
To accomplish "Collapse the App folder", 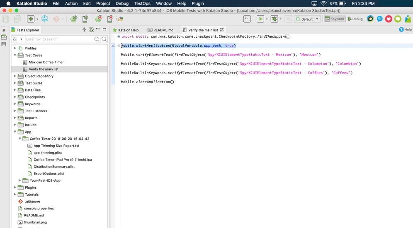I will click(15, 132).
